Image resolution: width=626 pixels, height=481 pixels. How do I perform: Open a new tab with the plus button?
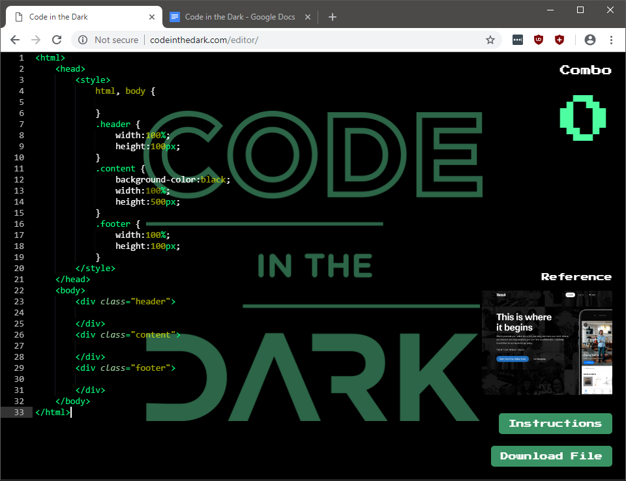coord(333,17)
